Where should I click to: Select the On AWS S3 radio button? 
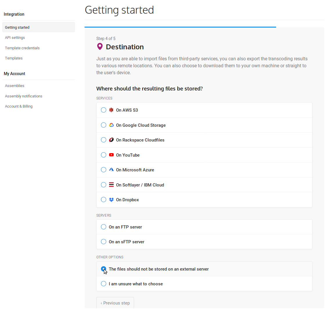[x=104, y=110]
